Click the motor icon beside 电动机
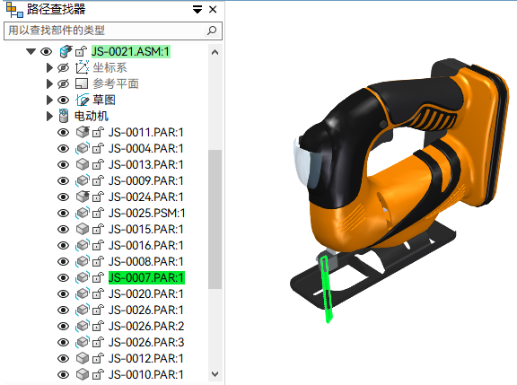Screen dimensions: 517x385 point(64,116)
